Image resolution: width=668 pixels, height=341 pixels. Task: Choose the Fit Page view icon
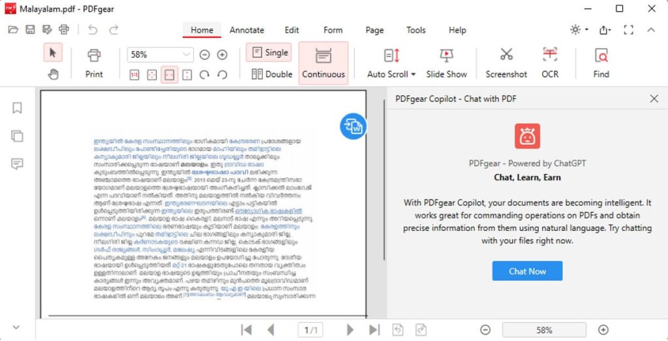pyautogui.click(x=151, y=75)
